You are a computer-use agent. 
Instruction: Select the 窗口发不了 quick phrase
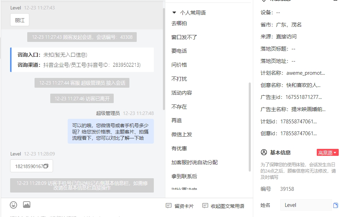click(184, 37)
